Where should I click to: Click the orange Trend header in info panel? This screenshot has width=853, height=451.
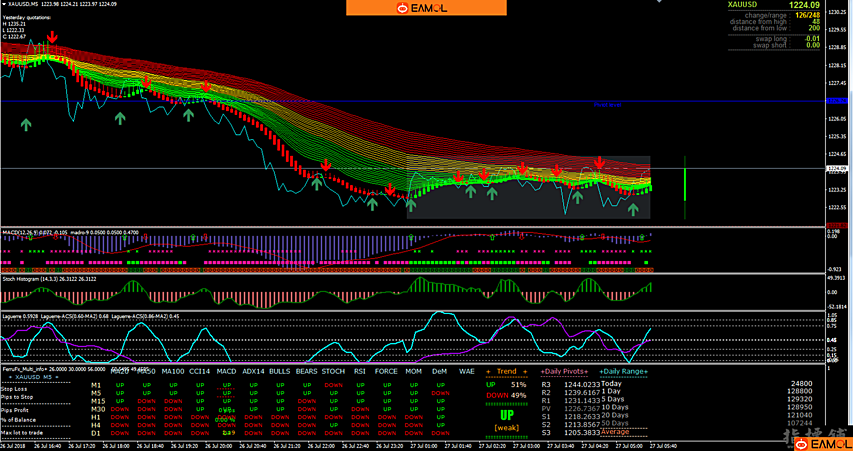click(506, 371)
